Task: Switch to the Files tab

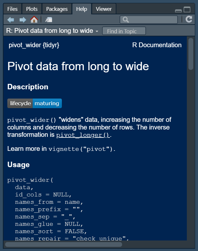Action: tap(12, 9)
